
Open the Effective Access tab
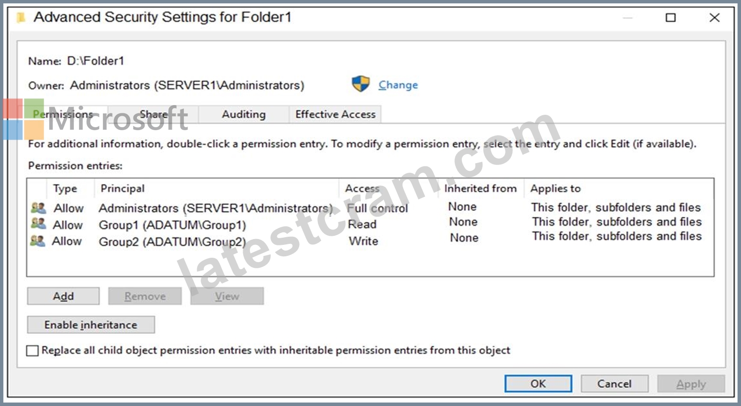point(335,114)
